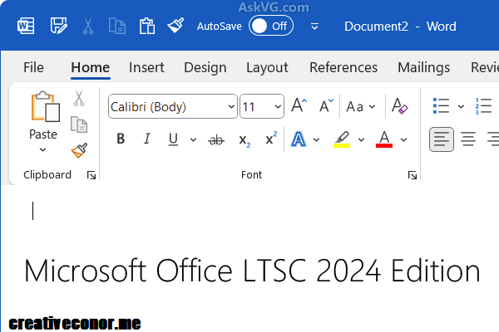Apply yellow Text Highlight Color
This screenshot has width=499, height=332.
click(342, 139)
